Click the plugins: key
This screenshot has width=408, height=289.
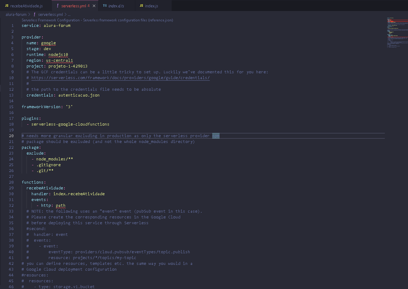(x=31, y=119)
